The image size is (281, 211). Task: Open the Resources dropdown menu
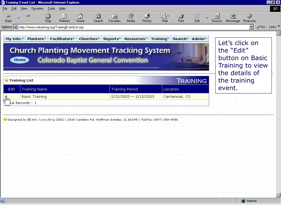click(x=136, y=39)
